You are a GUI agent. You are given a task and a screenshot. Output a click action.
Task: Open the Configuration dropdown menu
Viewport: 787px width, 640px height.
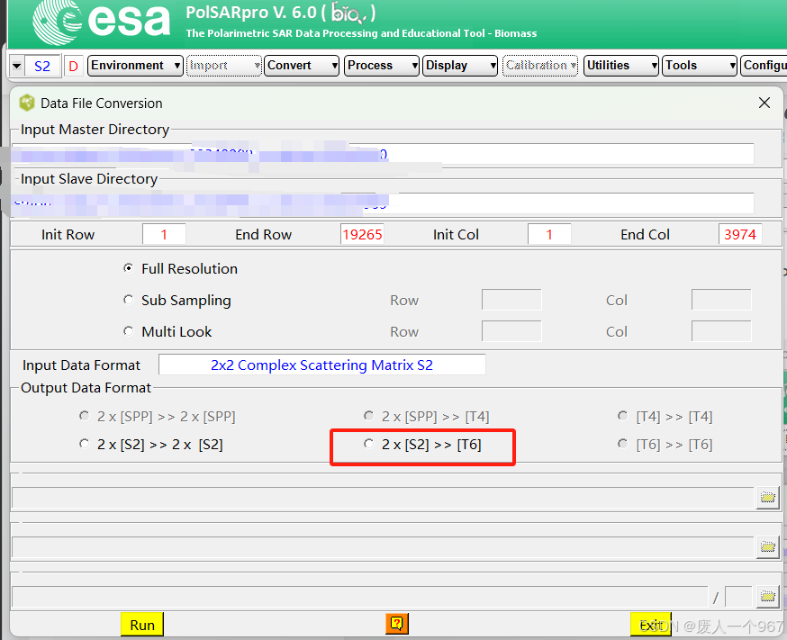pos(764,66)
